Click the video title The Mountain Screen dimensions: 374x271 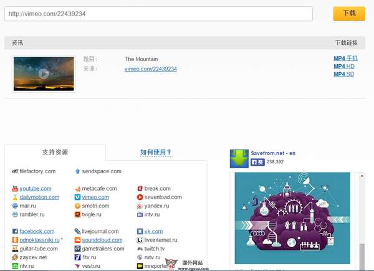click(141, 59)
